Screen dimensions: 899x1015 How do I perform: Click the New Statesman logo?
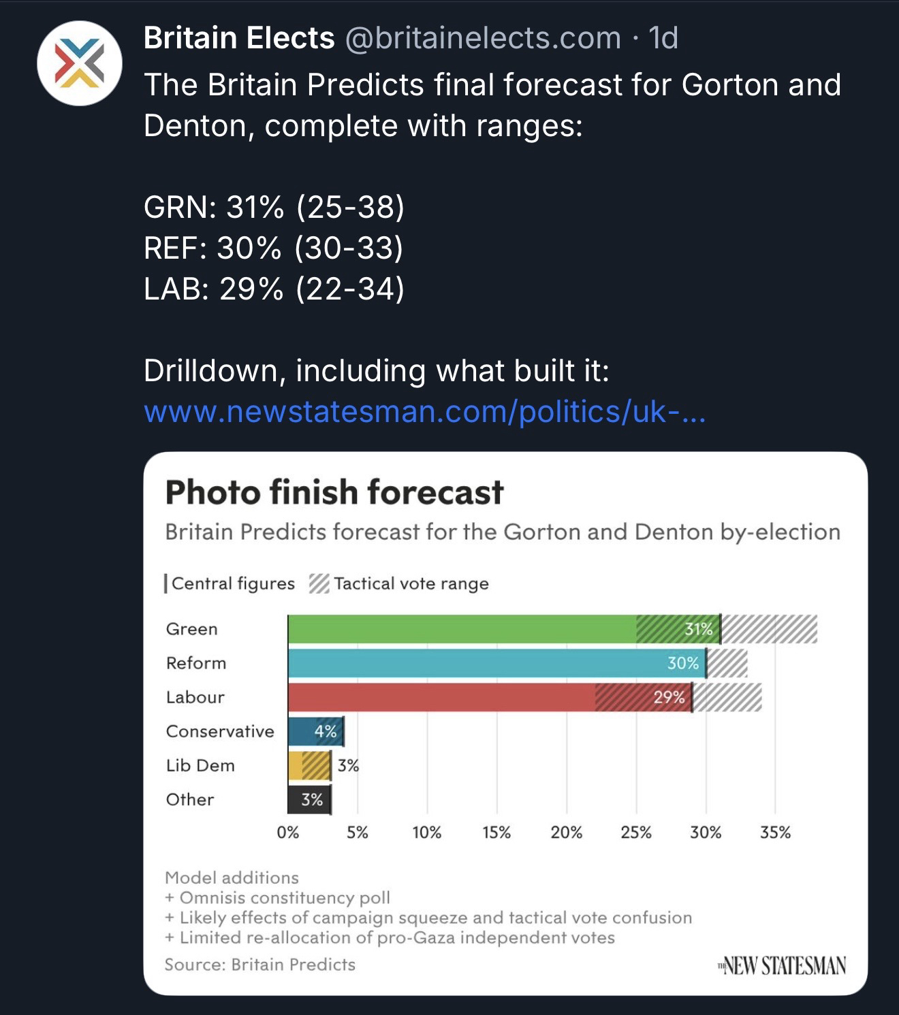(x=782, y=965)
